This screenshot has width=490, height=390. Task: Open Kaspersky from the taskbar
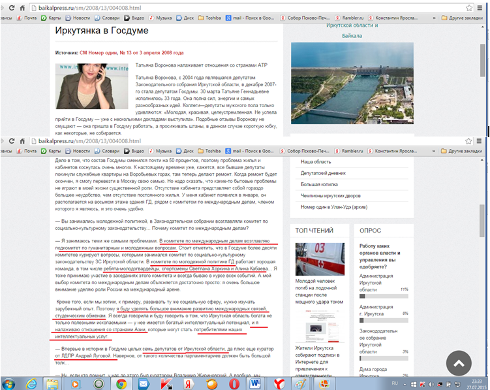pos(166,383)
